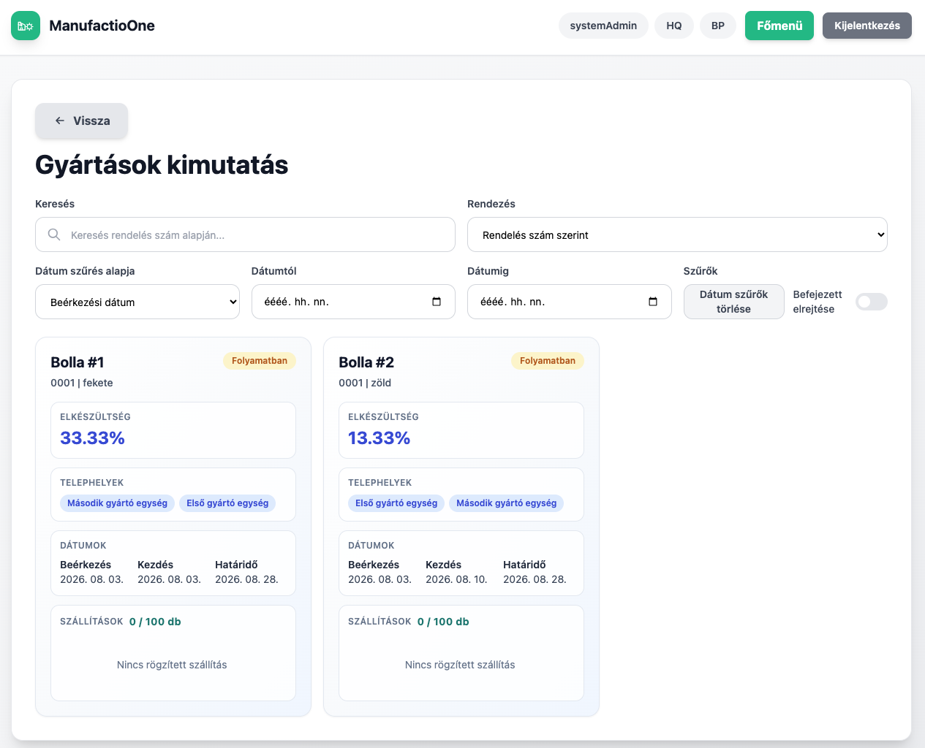Click the Dátumig date field
Screen dimensions: 925x748
tap(570, 302)
